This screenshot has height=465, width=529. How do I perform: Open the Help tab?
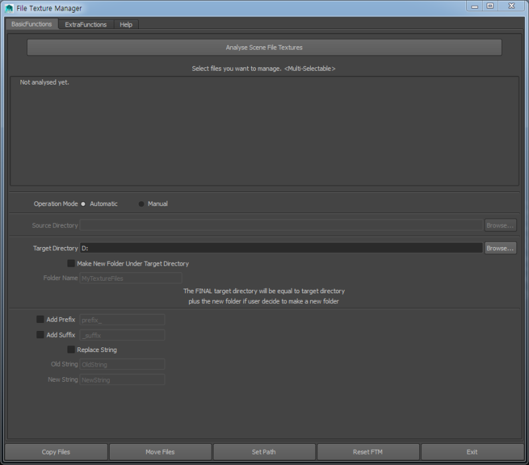[126, 24]
